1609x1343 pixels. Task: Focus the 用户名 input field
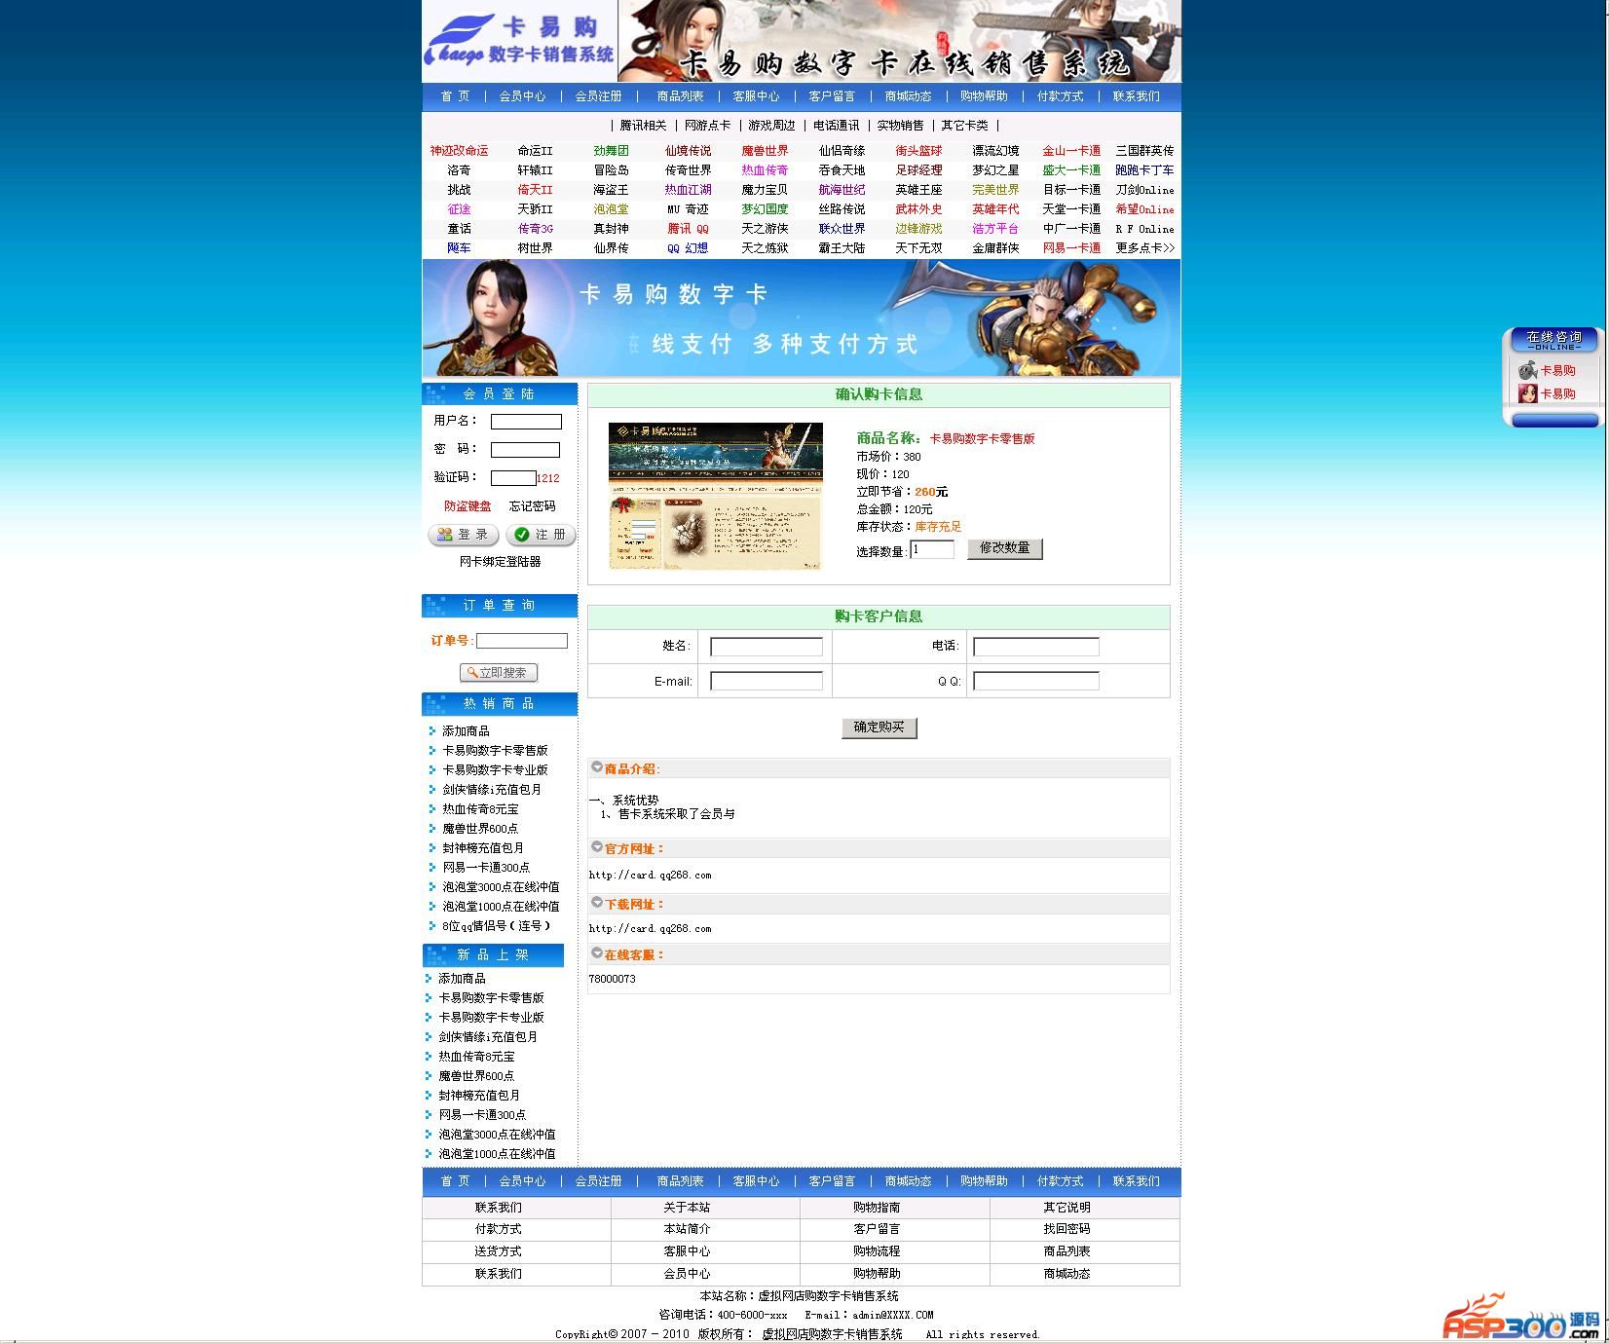point(526,422)
